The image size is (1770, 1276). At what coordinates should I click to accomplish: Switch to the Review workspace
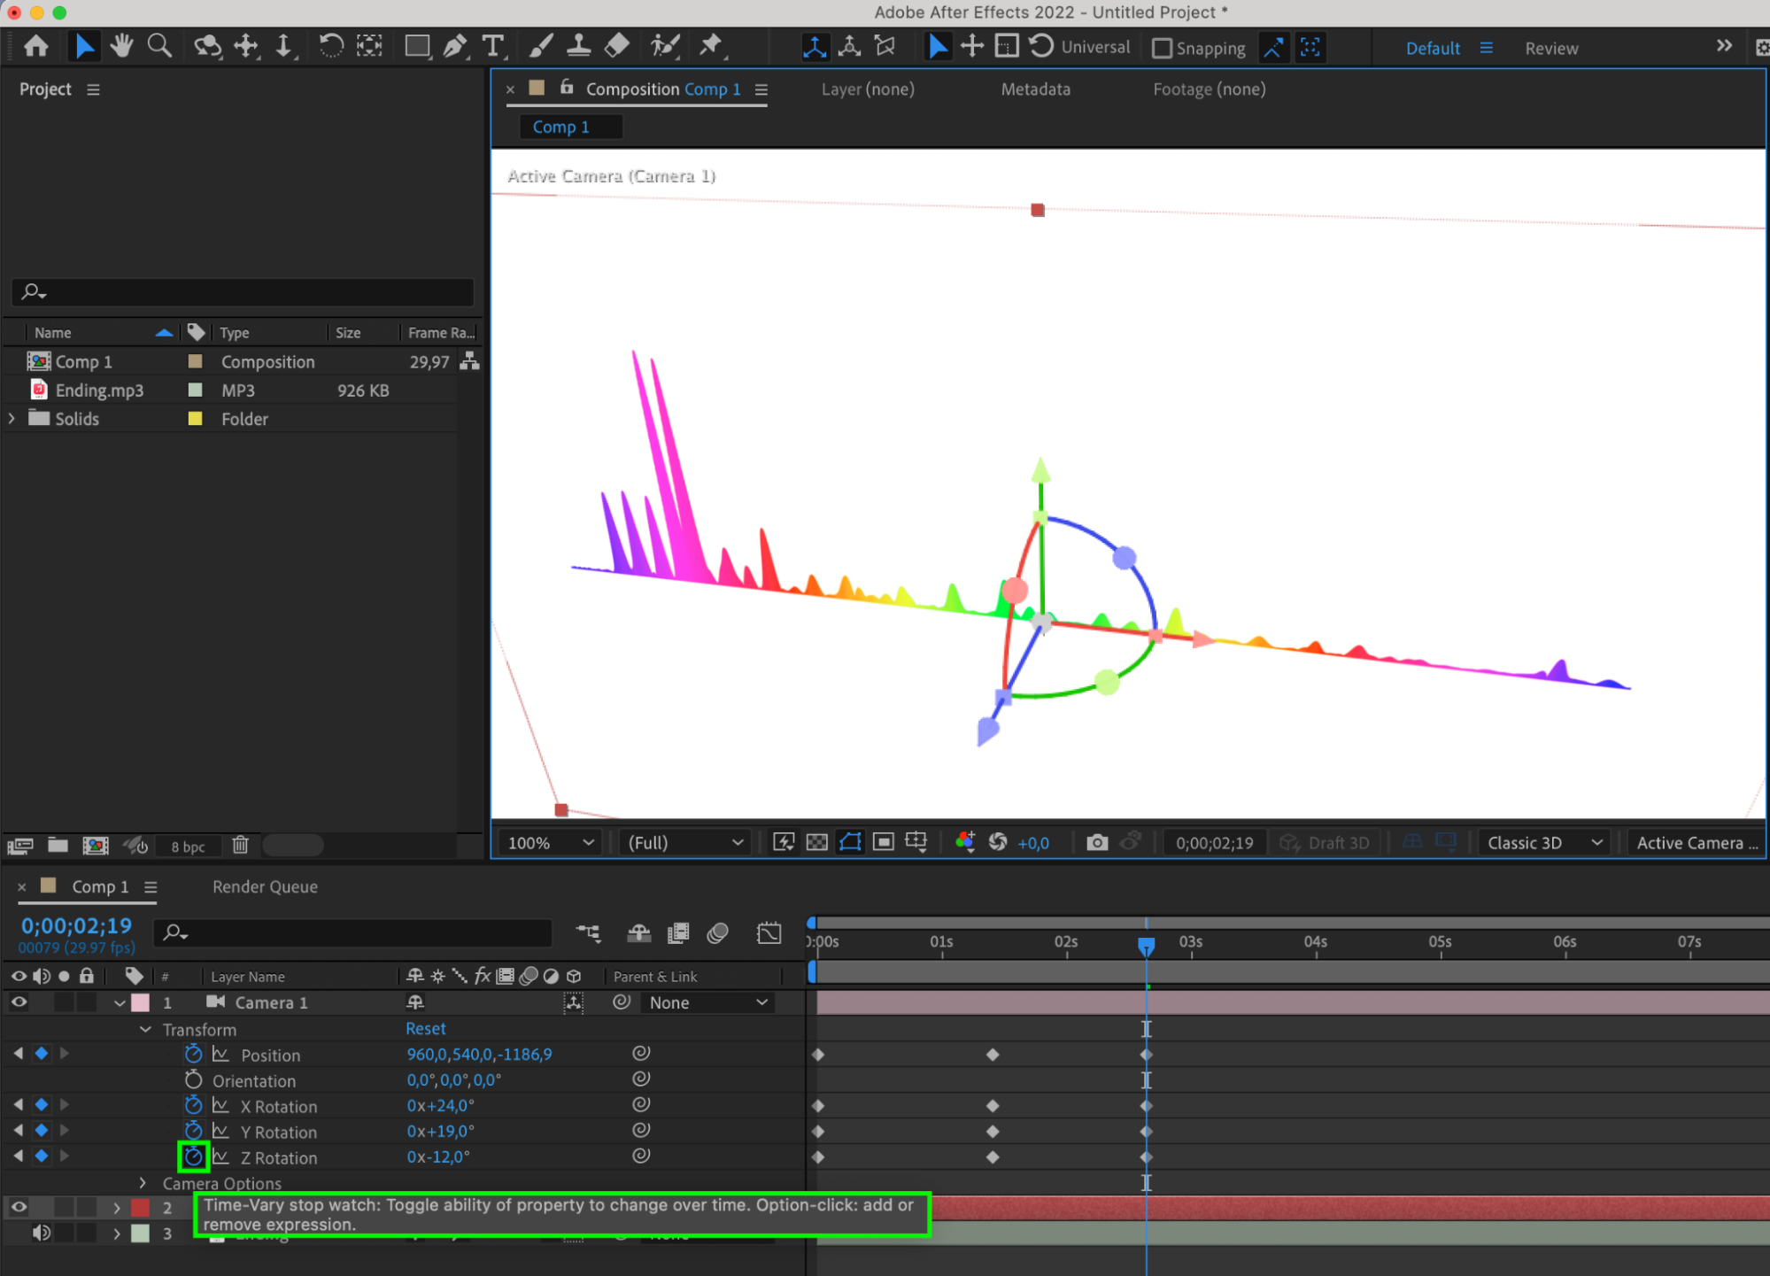[1550, 48]
